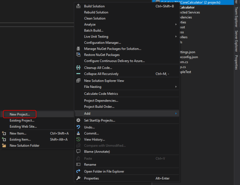Expand the File Nesting submenu arrow
Screen dimensions: 240x185
click(176, 87)
